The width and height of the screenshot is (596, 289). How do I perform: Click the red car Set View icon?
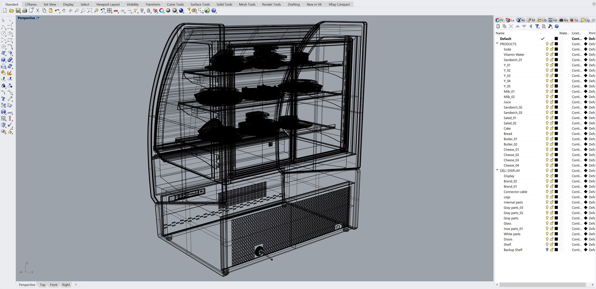click(x=116, y=11)
